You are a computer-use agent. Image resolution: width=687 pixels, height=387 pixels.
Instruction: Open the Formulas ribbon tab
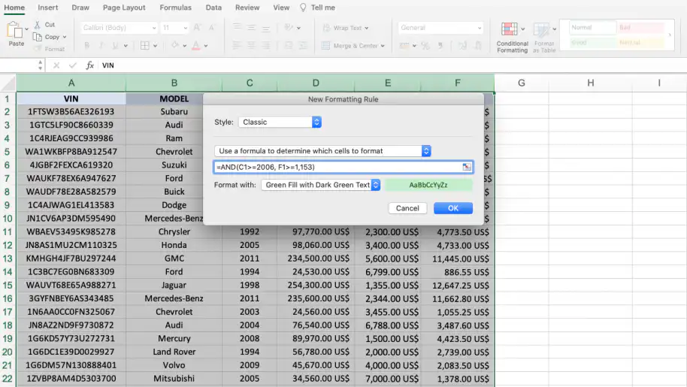(x=175, y=8)
